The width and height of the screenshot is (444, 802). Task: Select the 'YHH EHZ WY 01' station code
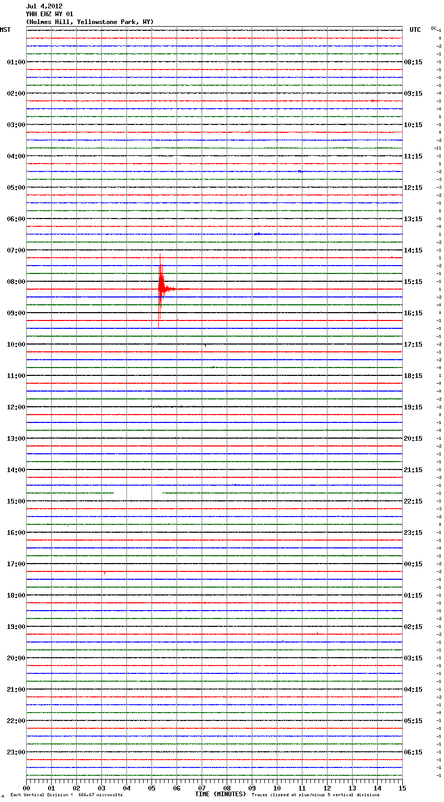coord(49,14)
